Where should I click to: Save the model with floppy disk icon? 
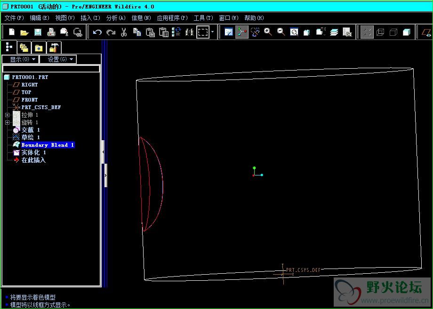click(x=38, y=32)
